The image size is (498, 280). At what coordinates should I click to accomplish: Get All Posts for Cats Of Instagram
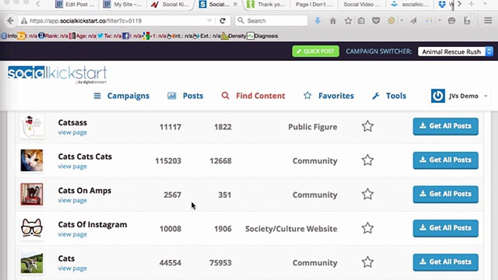445,228
